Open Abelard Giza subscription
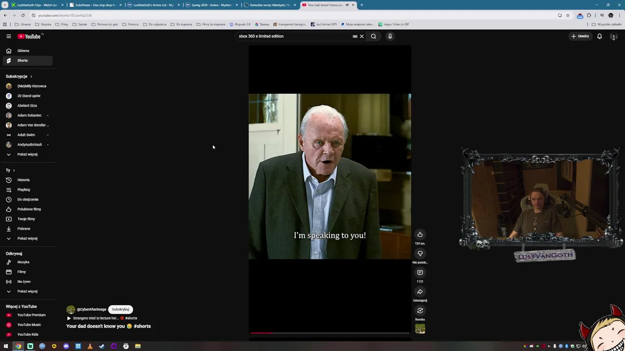The image size is (625, 351). [28, 105]
